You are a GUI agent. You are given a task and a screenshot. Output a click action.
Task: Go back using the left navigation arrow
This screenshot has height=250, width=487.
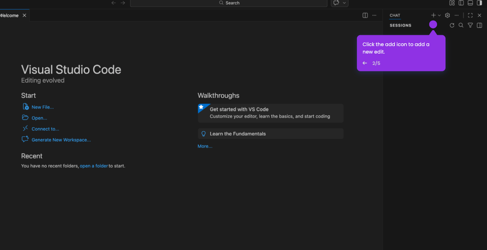tap(113, 3)
